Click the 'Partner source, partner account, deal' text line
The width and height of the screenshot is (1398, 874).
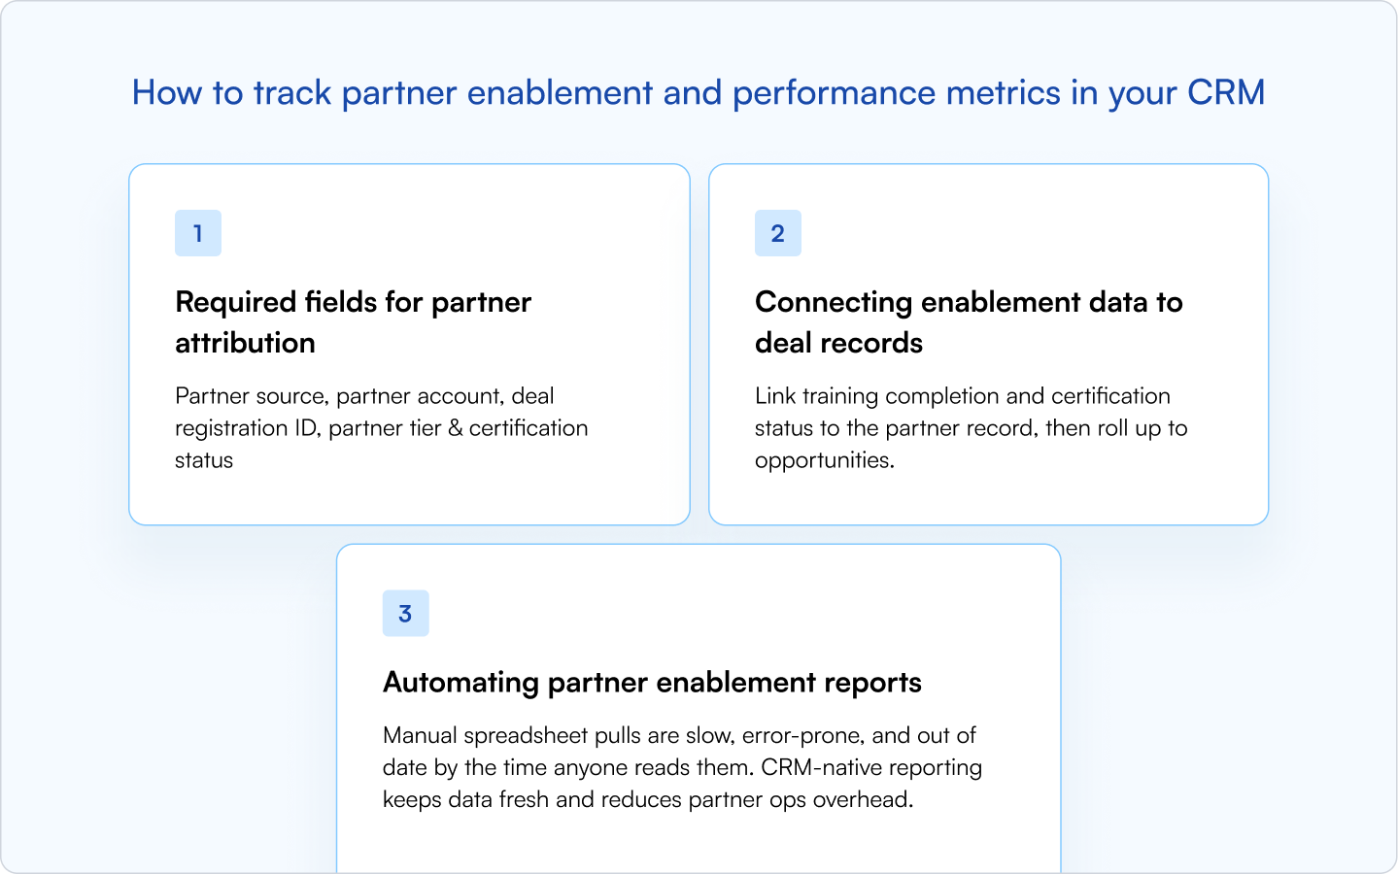[364, 396]
